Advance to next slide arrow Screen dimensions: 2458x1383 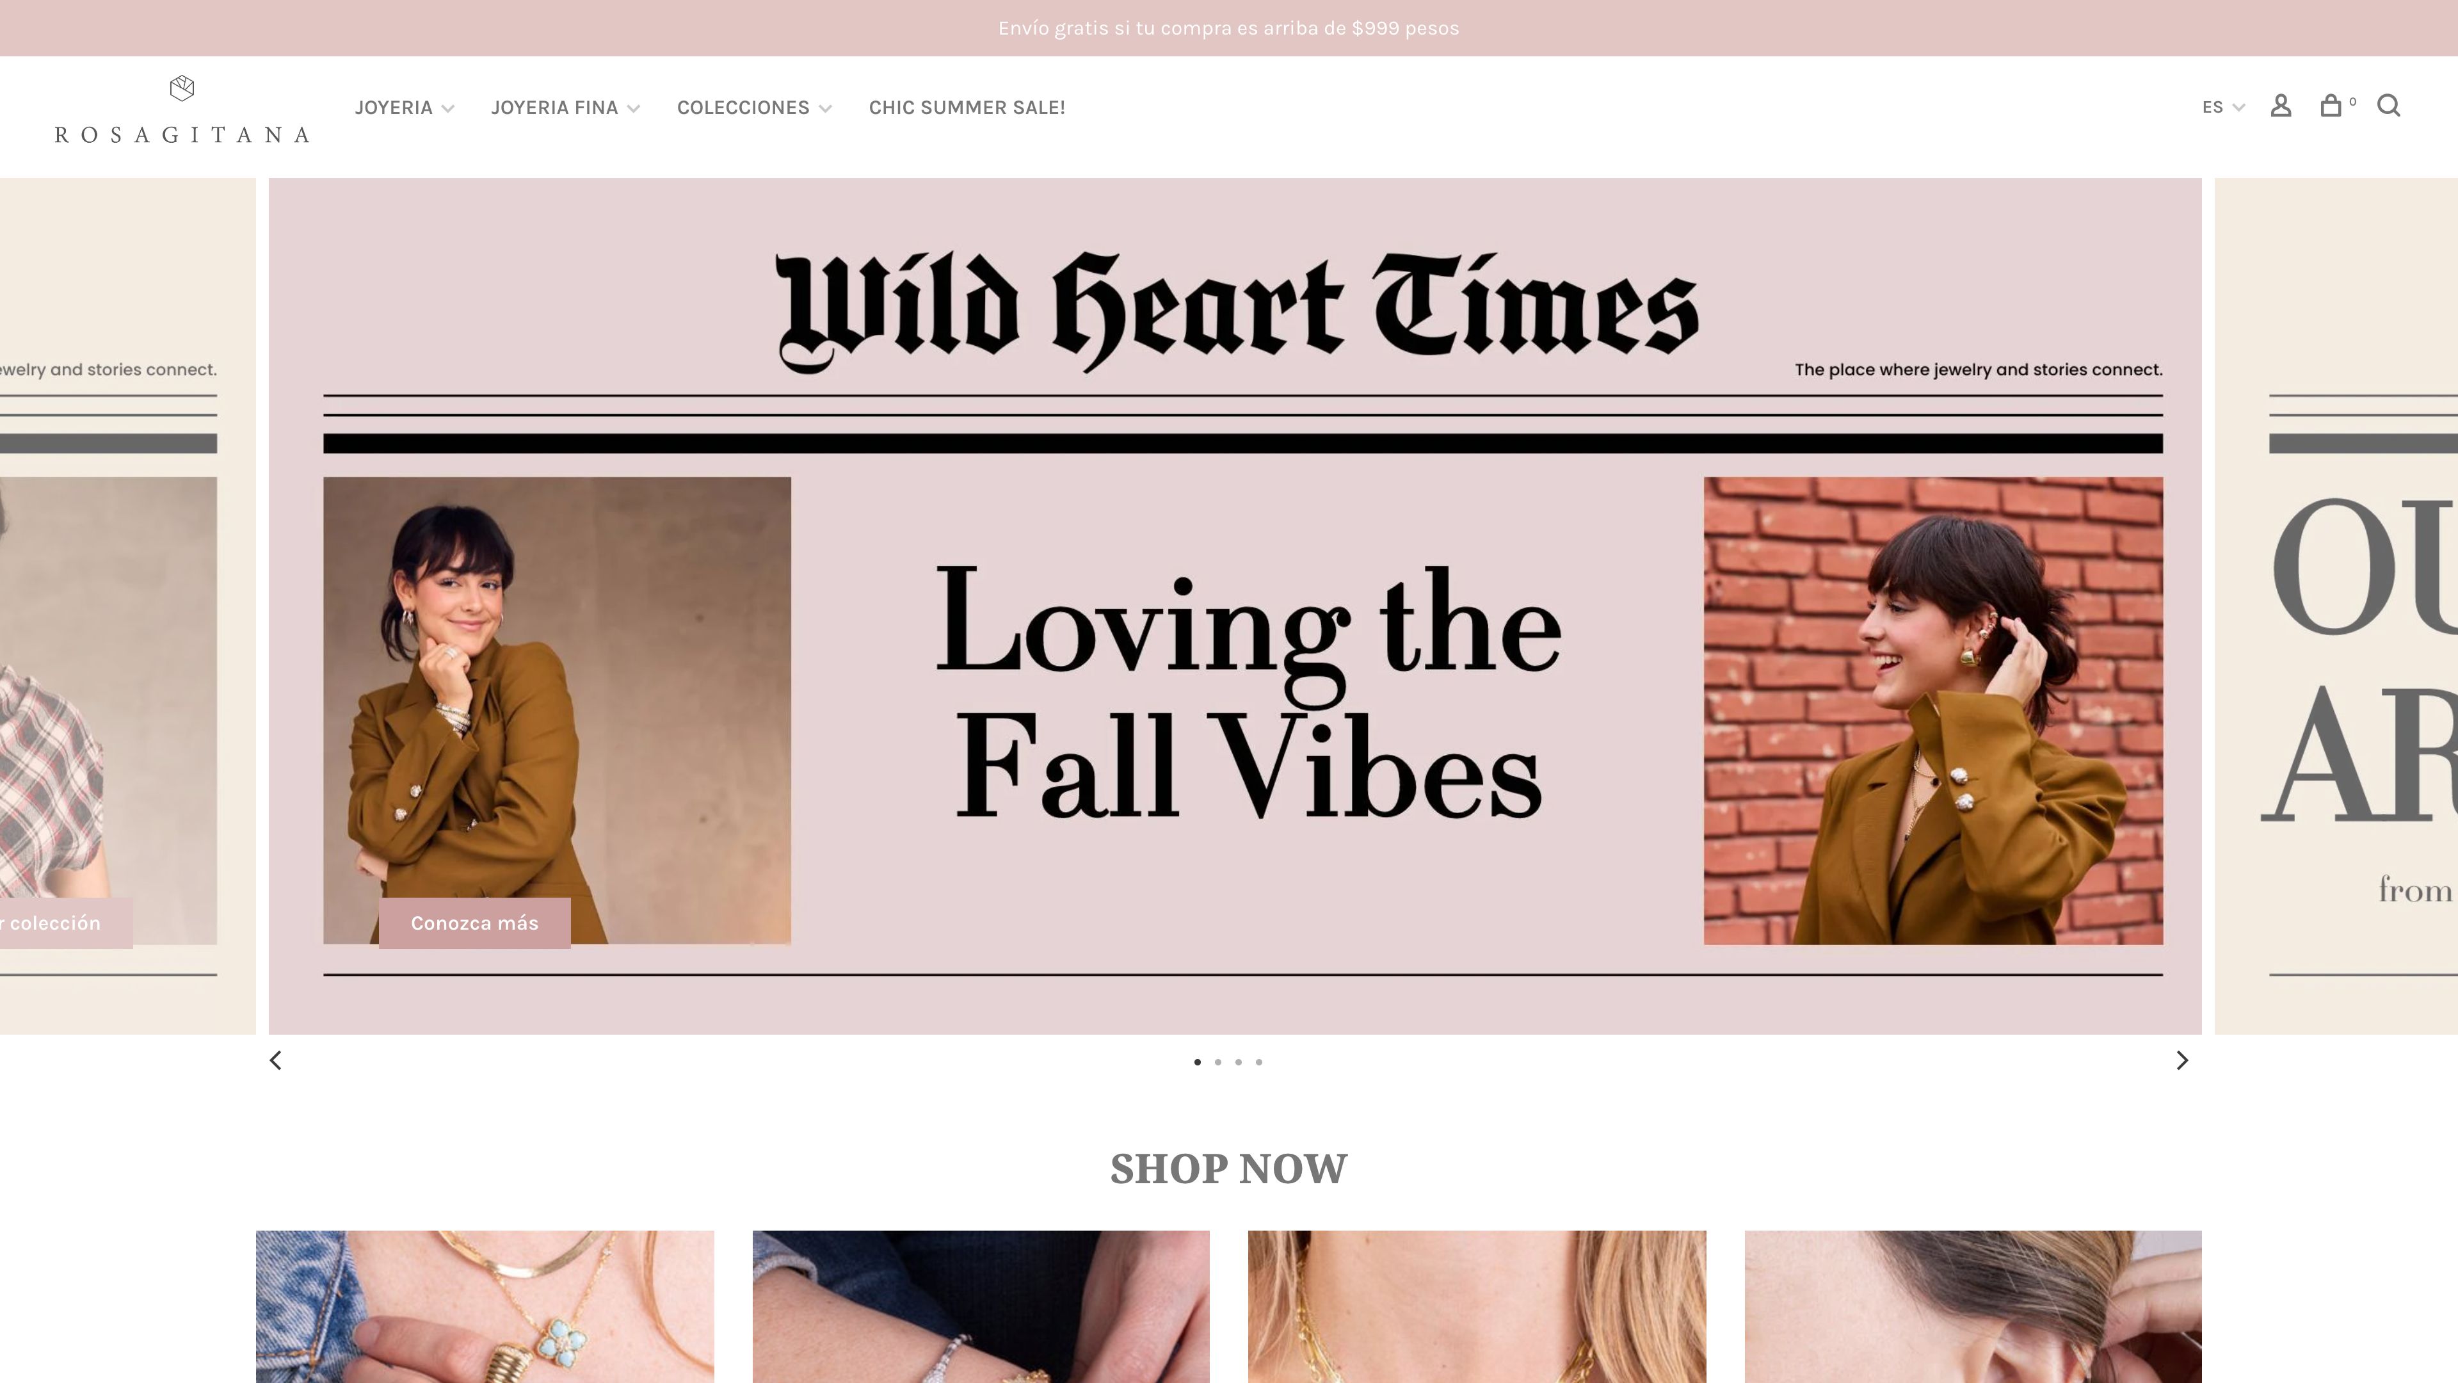point(2181,1060)
